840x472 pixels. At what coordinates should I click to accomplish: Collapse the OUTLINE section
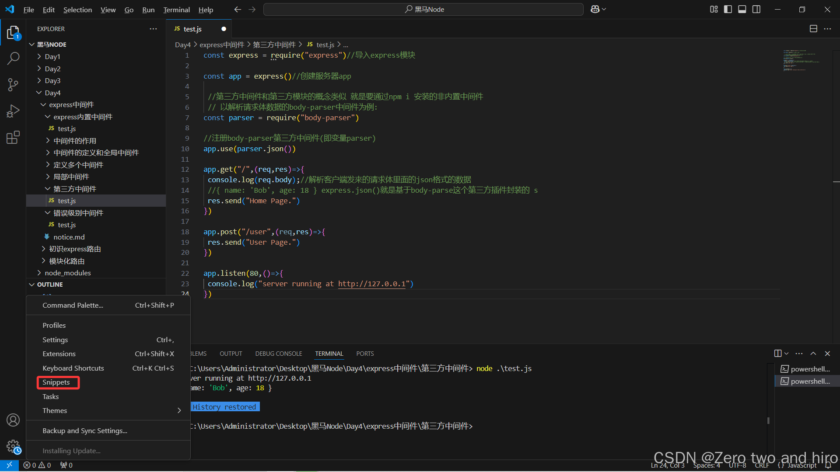pos(50,285)
